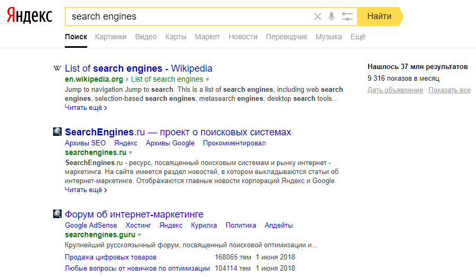The image size is (476, 277).
Task: Open 'List of search engines - Wikipedia' result
Action: [x=139, y=68]
